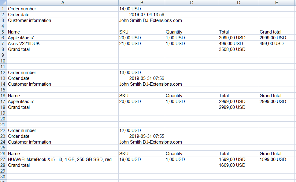Screen dimensions: 296x182
Task: Click SKU 20,00 USD in row 6
Action: [142, 37]
